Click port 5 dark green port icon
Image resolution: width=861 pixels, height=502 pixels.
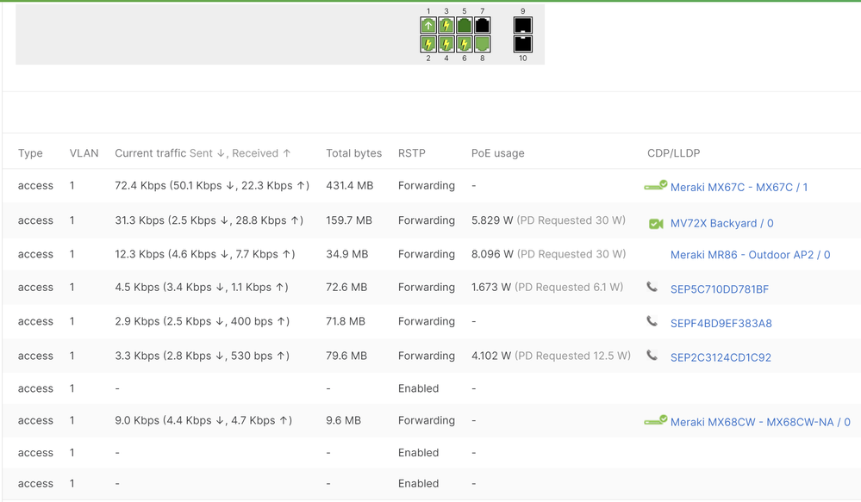465,26
